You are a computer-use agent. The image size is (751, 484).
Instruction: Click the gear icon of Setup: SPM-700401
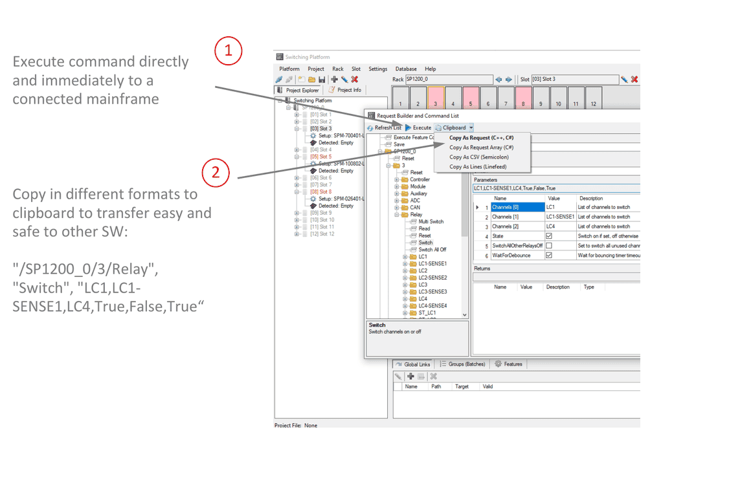pyautogui.click(x=313, y=136)
